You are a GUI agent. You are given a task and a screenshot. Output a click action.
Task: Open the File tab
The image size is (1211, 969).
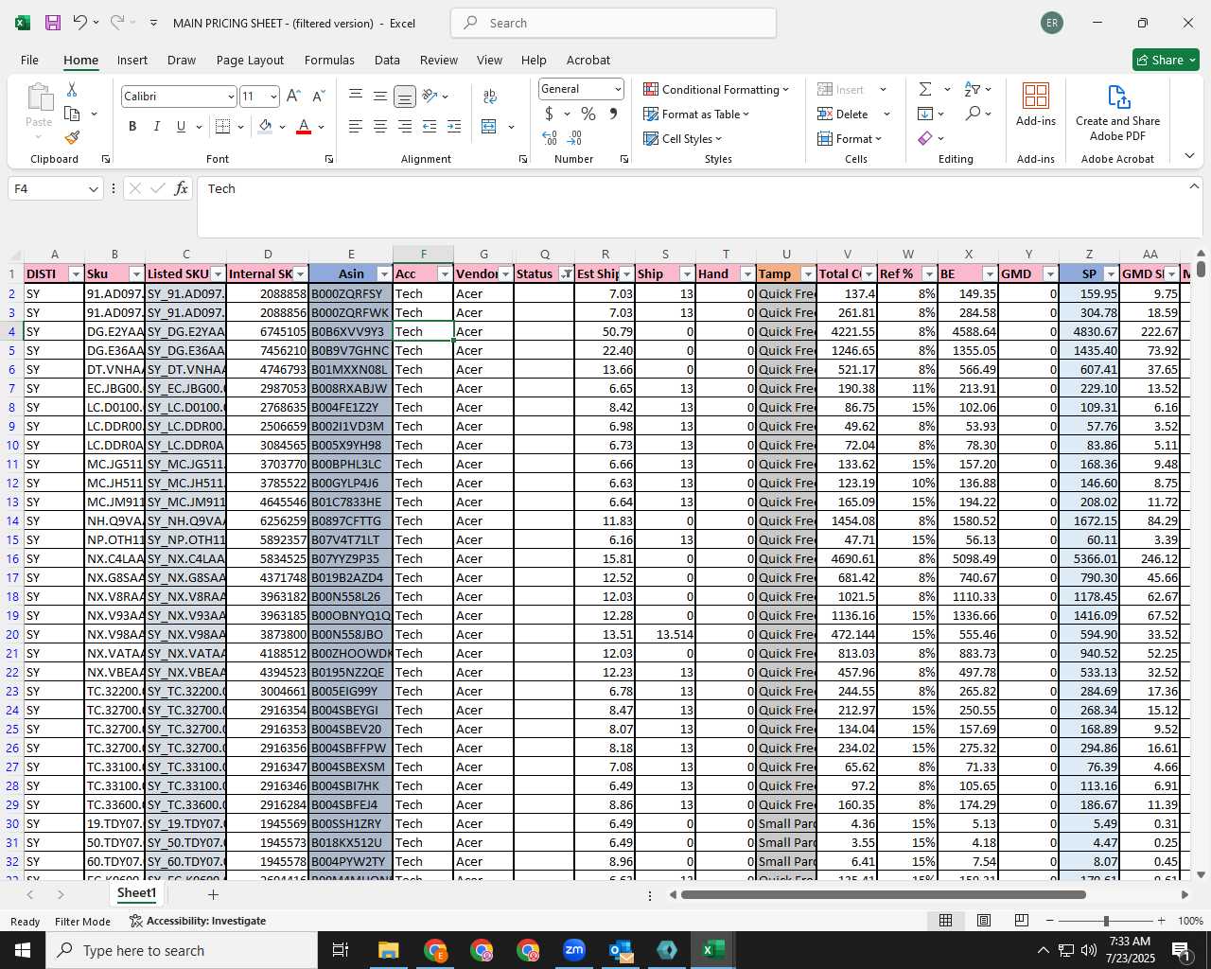pyautogui.click(x=29, y=60)
